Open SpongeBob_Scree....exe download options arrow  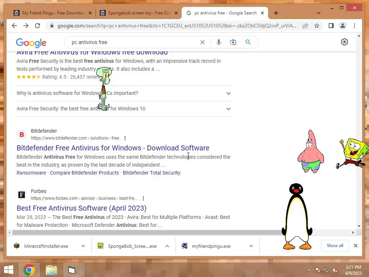click(x=167, y=246)
